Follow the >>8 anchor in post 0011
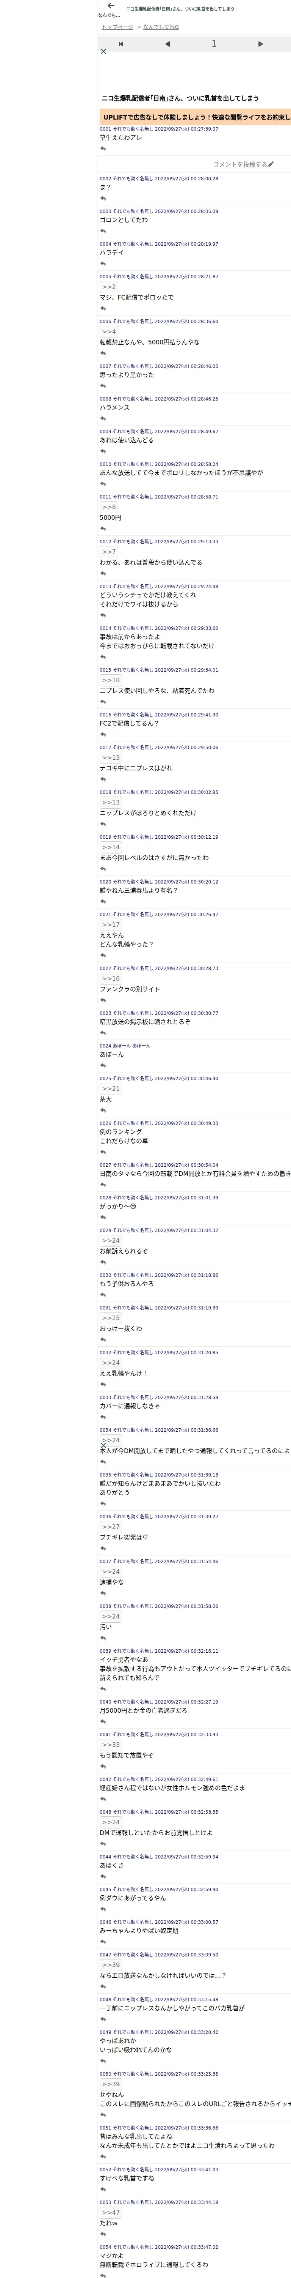This screenshot has height=2278, width=291. (x=108, y=507)
